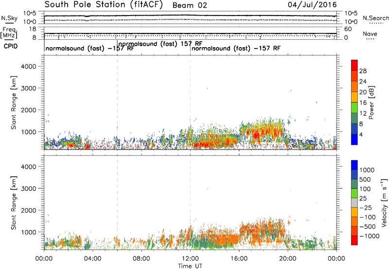Click the 'CPID' row label

(11, 46)
